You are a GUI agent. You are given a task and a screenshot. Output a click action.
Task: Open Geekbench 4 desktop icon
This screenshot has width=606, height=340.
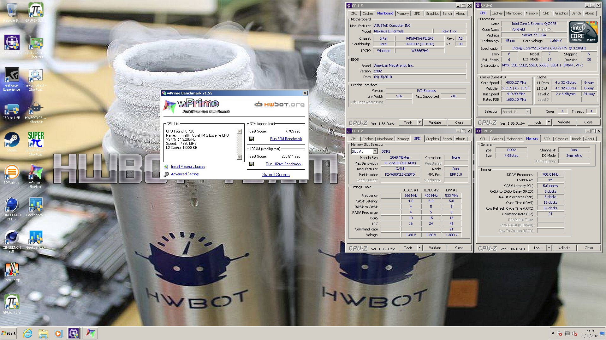point(36,240)
